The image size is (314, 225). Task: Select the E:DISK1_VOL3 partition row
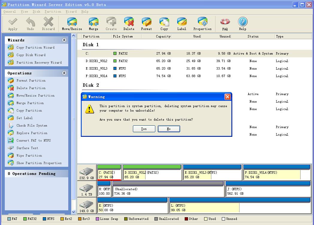[x=194, y=68]
